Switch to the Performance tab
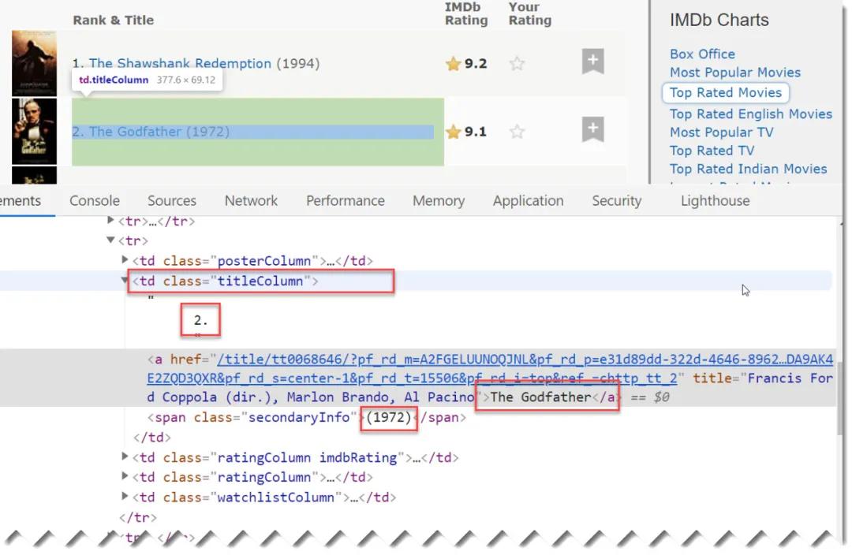This screenshot has width=852, height=555. [345, 200]
